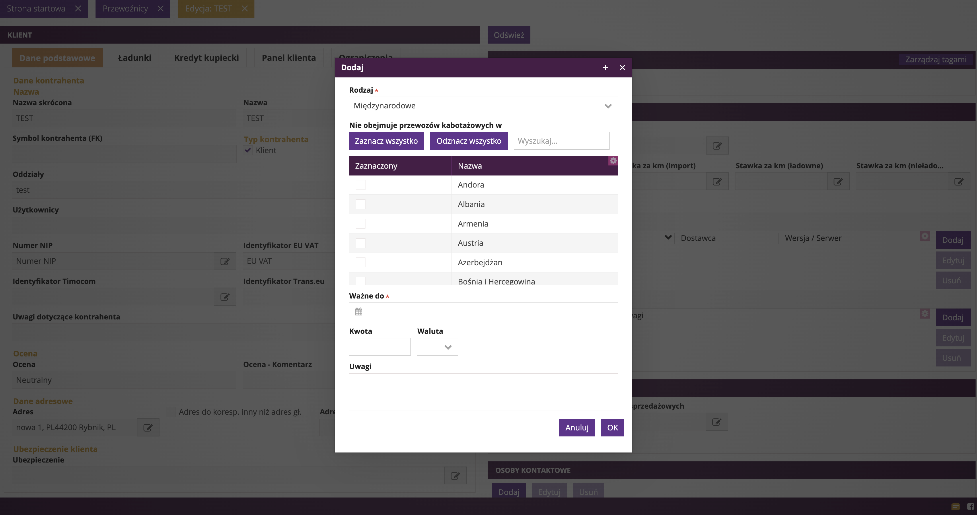Click Zaznacz wszystko button
This screenshot has height=515, width=977.
(386, 141)
